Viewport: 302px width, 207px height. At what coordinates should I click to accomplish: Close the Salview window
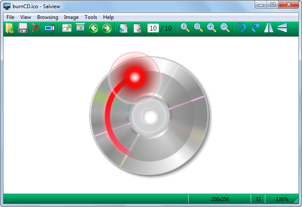point(289,4)
